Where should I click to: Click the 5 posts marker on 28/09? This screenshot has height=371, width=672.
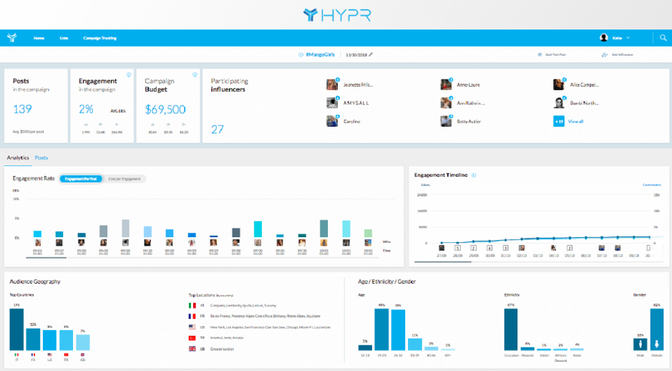click(458, 248)
